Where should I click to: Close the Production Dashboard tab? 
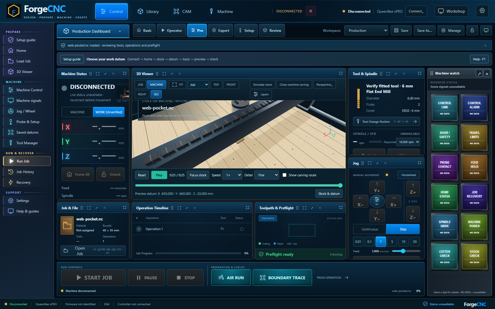pos(120,31)
